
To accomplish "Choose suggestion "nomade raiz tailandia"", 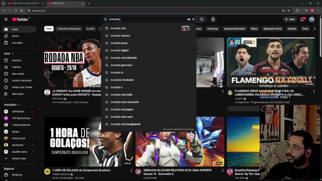I will (149, 58).
